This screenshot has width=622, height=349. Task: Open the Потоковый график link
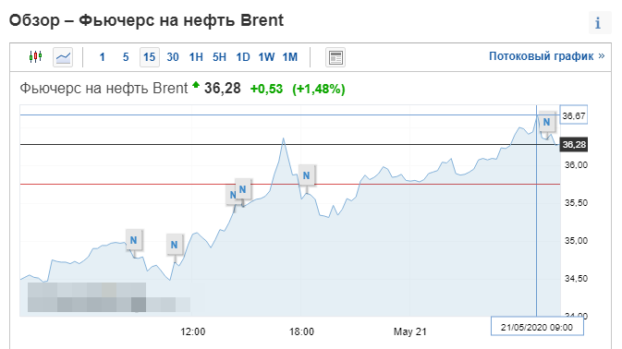[546, 56]
